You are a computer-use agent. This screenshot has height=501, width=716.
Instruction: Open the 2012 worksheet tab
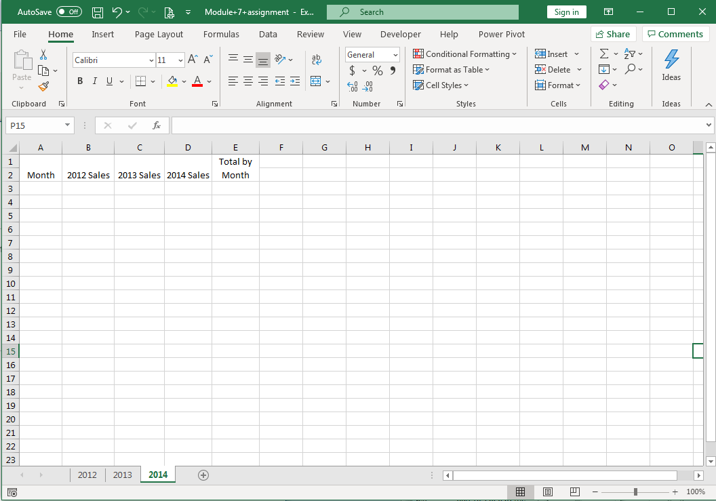87,475
